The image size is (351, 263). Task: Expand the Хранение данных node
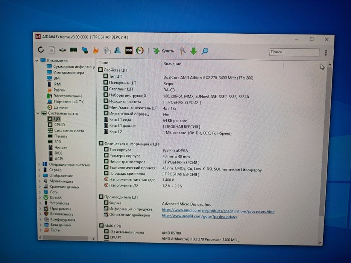pyautogui.click(x=40, y=186)
